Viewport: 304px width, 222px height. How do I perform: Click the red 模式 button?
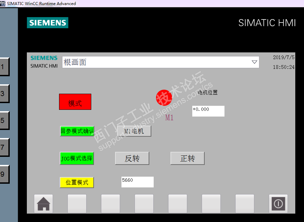click(x=75, y=102)
